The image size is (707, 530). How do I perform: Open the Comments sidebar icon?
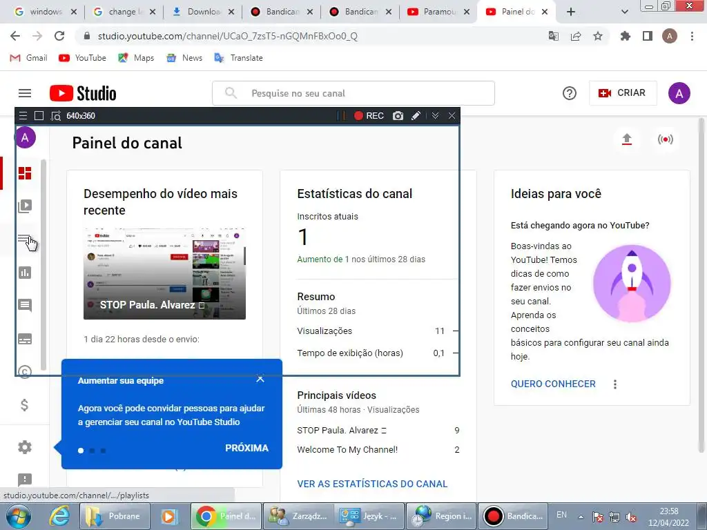[x=25, y=305]
